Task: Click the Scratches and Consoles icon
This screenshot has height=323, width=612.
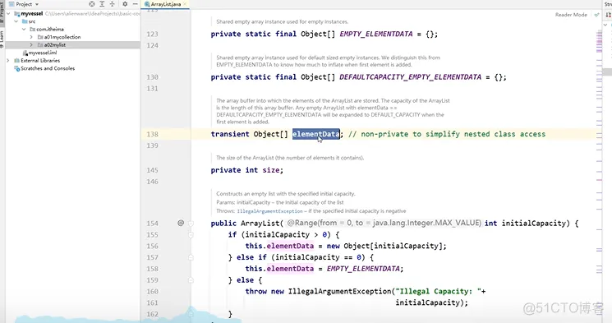Action: click(16, 69)
